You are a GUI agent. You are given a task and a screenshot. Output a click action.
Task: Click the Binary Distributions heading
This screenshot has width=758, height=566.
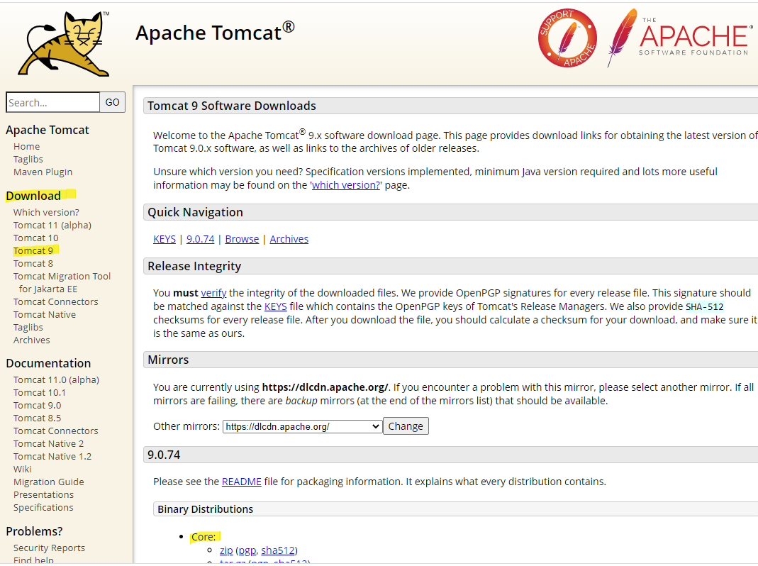205,509
